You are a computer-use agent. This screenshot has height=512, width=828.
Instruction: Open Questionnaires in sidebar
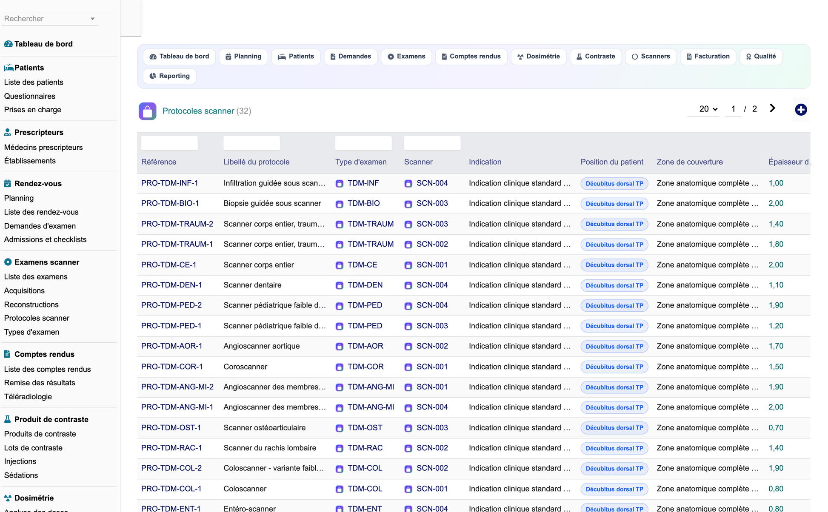(x=30, y=96)
